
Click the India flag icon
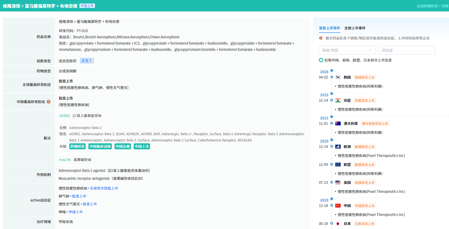[338, 100]
